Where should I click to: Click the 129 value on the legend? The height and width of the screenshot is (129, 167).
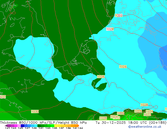tap(34, 128)
